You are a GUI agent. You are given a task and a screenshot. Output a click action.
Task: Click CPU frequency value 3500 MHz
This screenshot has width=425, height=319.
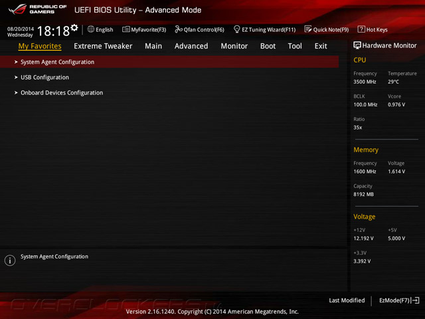click(365, 82)
